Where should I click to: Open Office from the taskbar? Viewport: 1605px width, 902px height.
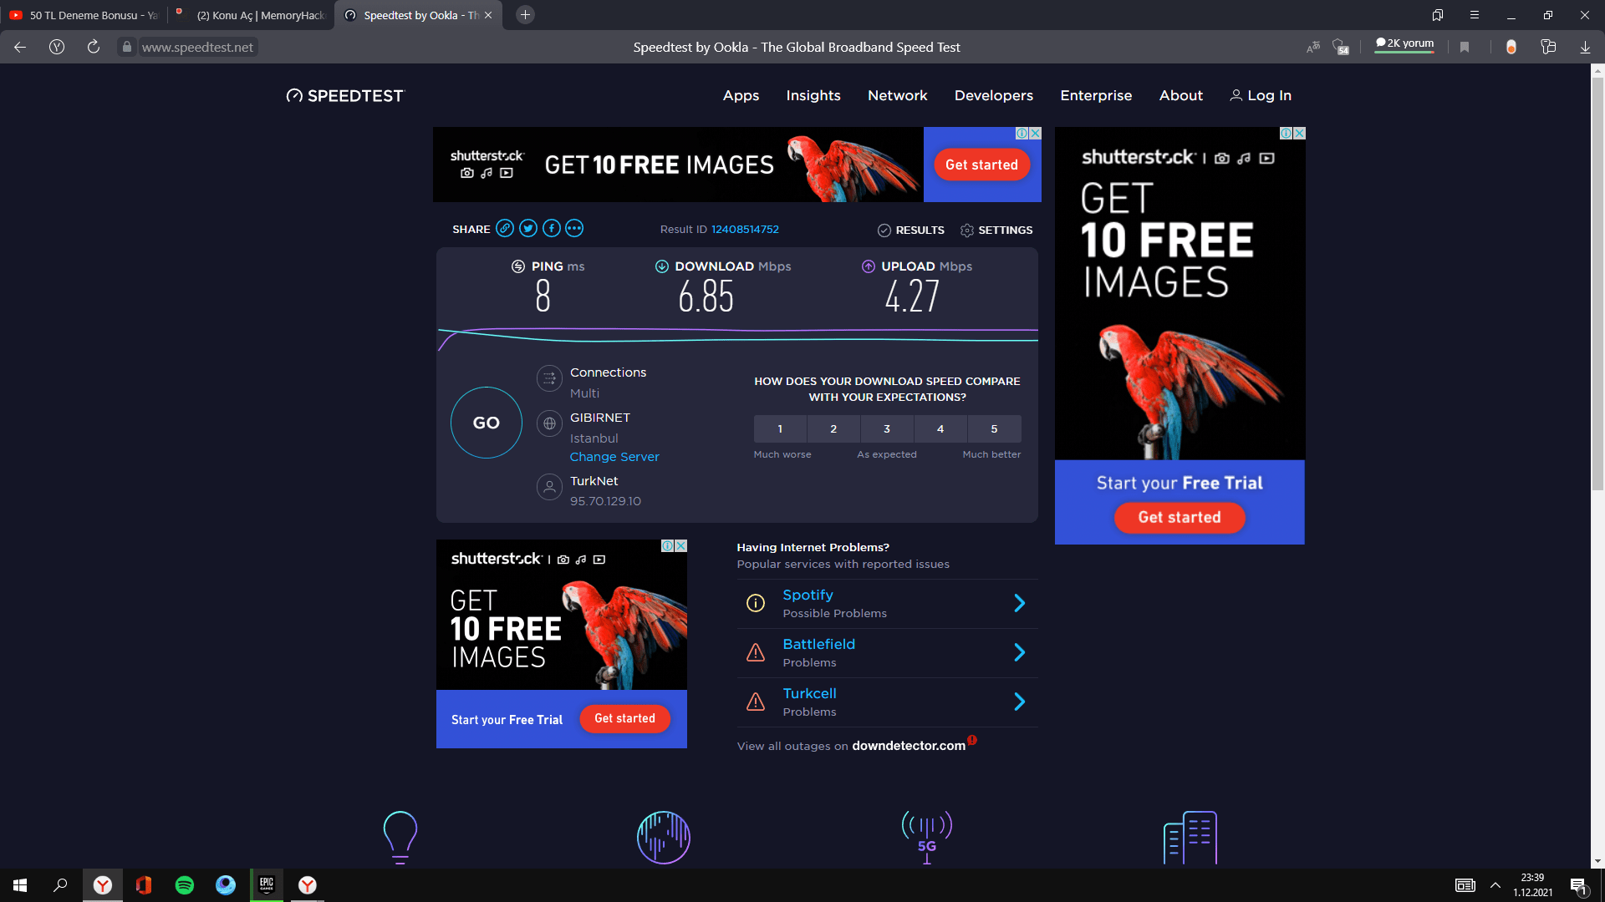(x=144, y=885)
